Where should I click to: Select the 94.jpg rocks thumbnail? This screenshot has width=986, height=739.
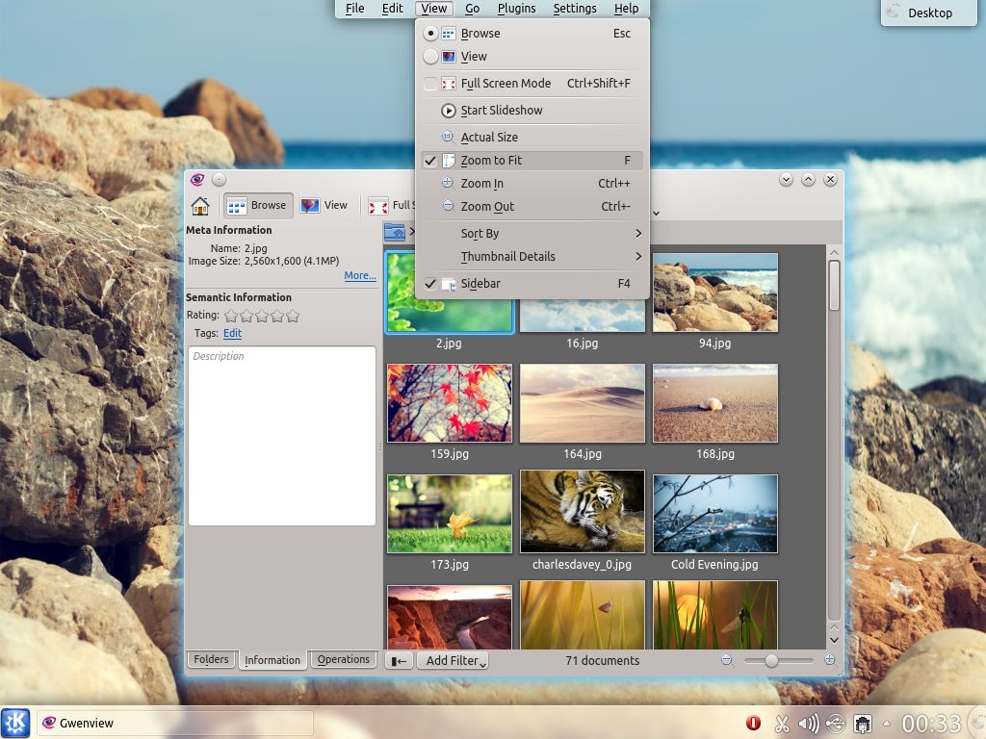(715, 293)
